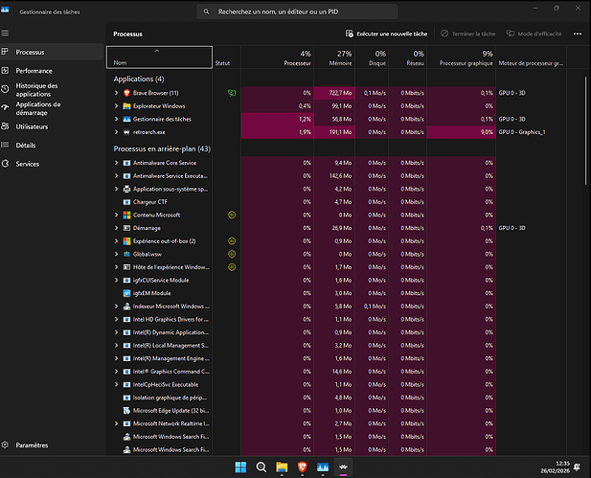Click Exécuter une nouvelle tâche button
The image size is (591, 478).
(388, 33)
